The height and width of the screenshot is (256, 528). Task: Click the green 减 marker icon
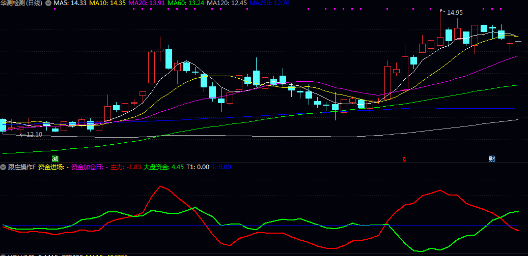point(55,159)
